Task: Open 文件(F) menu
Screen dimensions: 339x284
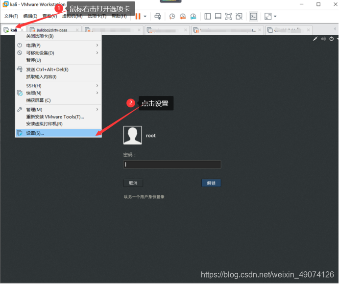Action: (11, 16)
